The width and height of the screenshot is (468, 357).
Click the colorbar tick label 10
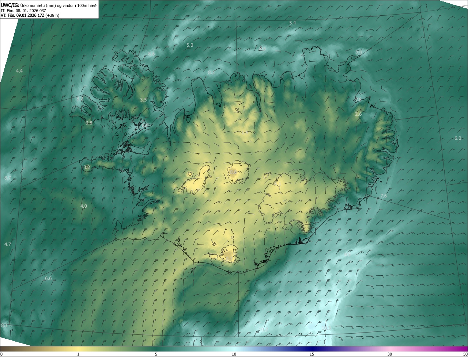234,354
